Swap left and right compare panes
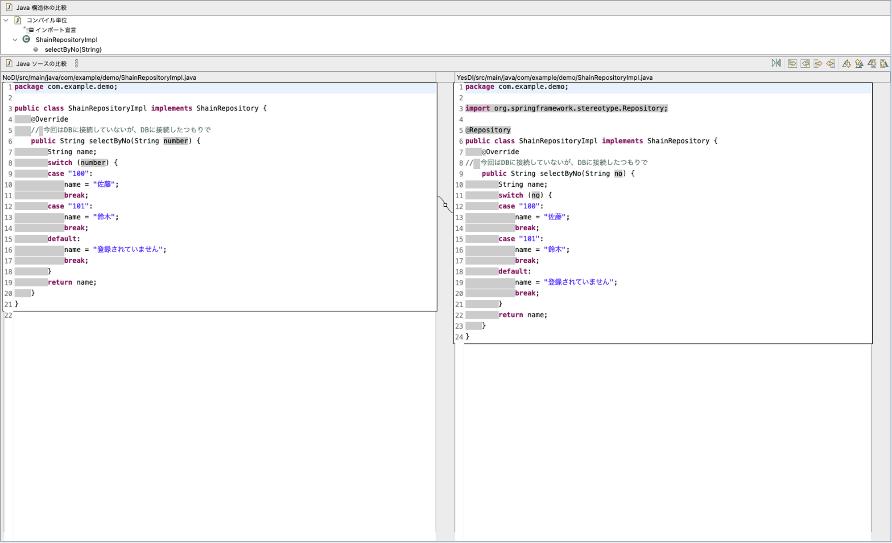 pyautogui.click(x=776, y=63)
